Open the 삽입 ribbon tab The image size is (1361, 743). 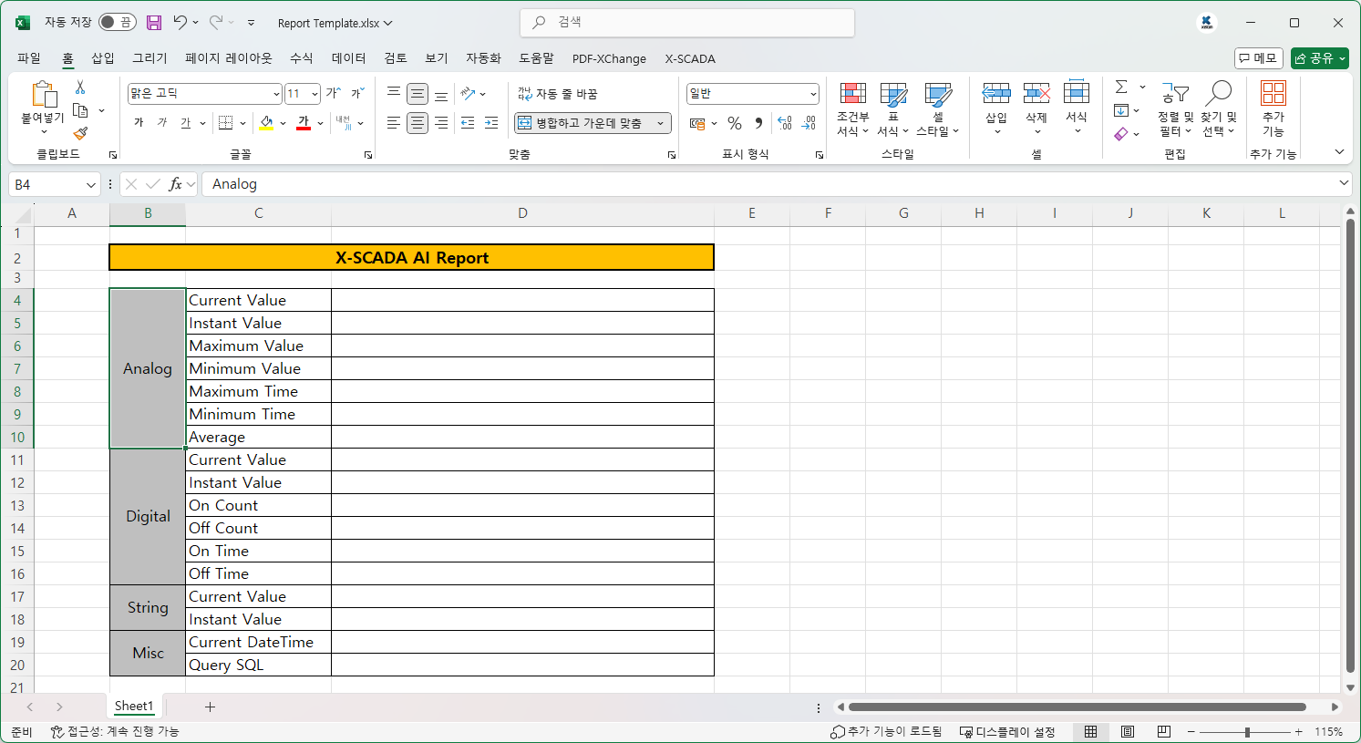point(103,58)
